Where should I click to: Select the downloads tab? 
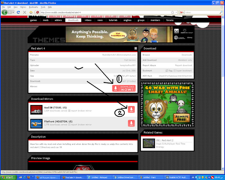click(x=73, y=20)
